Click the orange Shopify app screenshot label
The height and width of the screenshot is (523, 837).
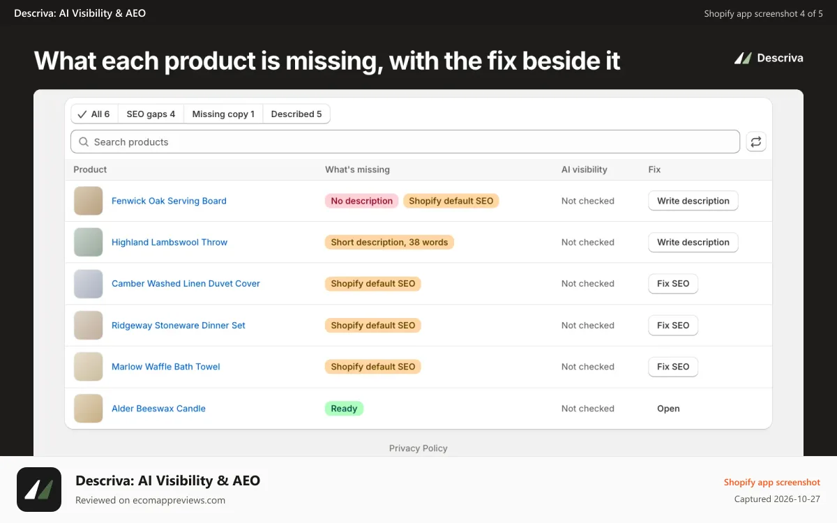772,483
